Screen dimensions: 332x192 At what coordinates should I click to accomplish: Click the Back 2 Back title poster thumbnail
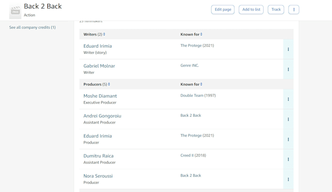15,11
